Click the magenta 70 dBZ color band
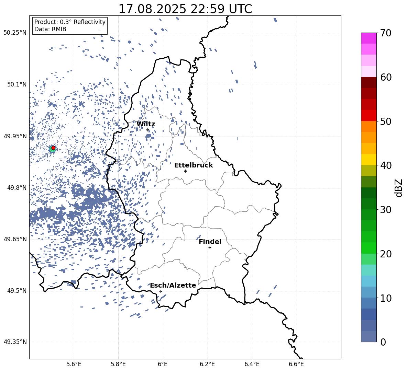Viewport: 407px width, 371px height. coord(368,38)
